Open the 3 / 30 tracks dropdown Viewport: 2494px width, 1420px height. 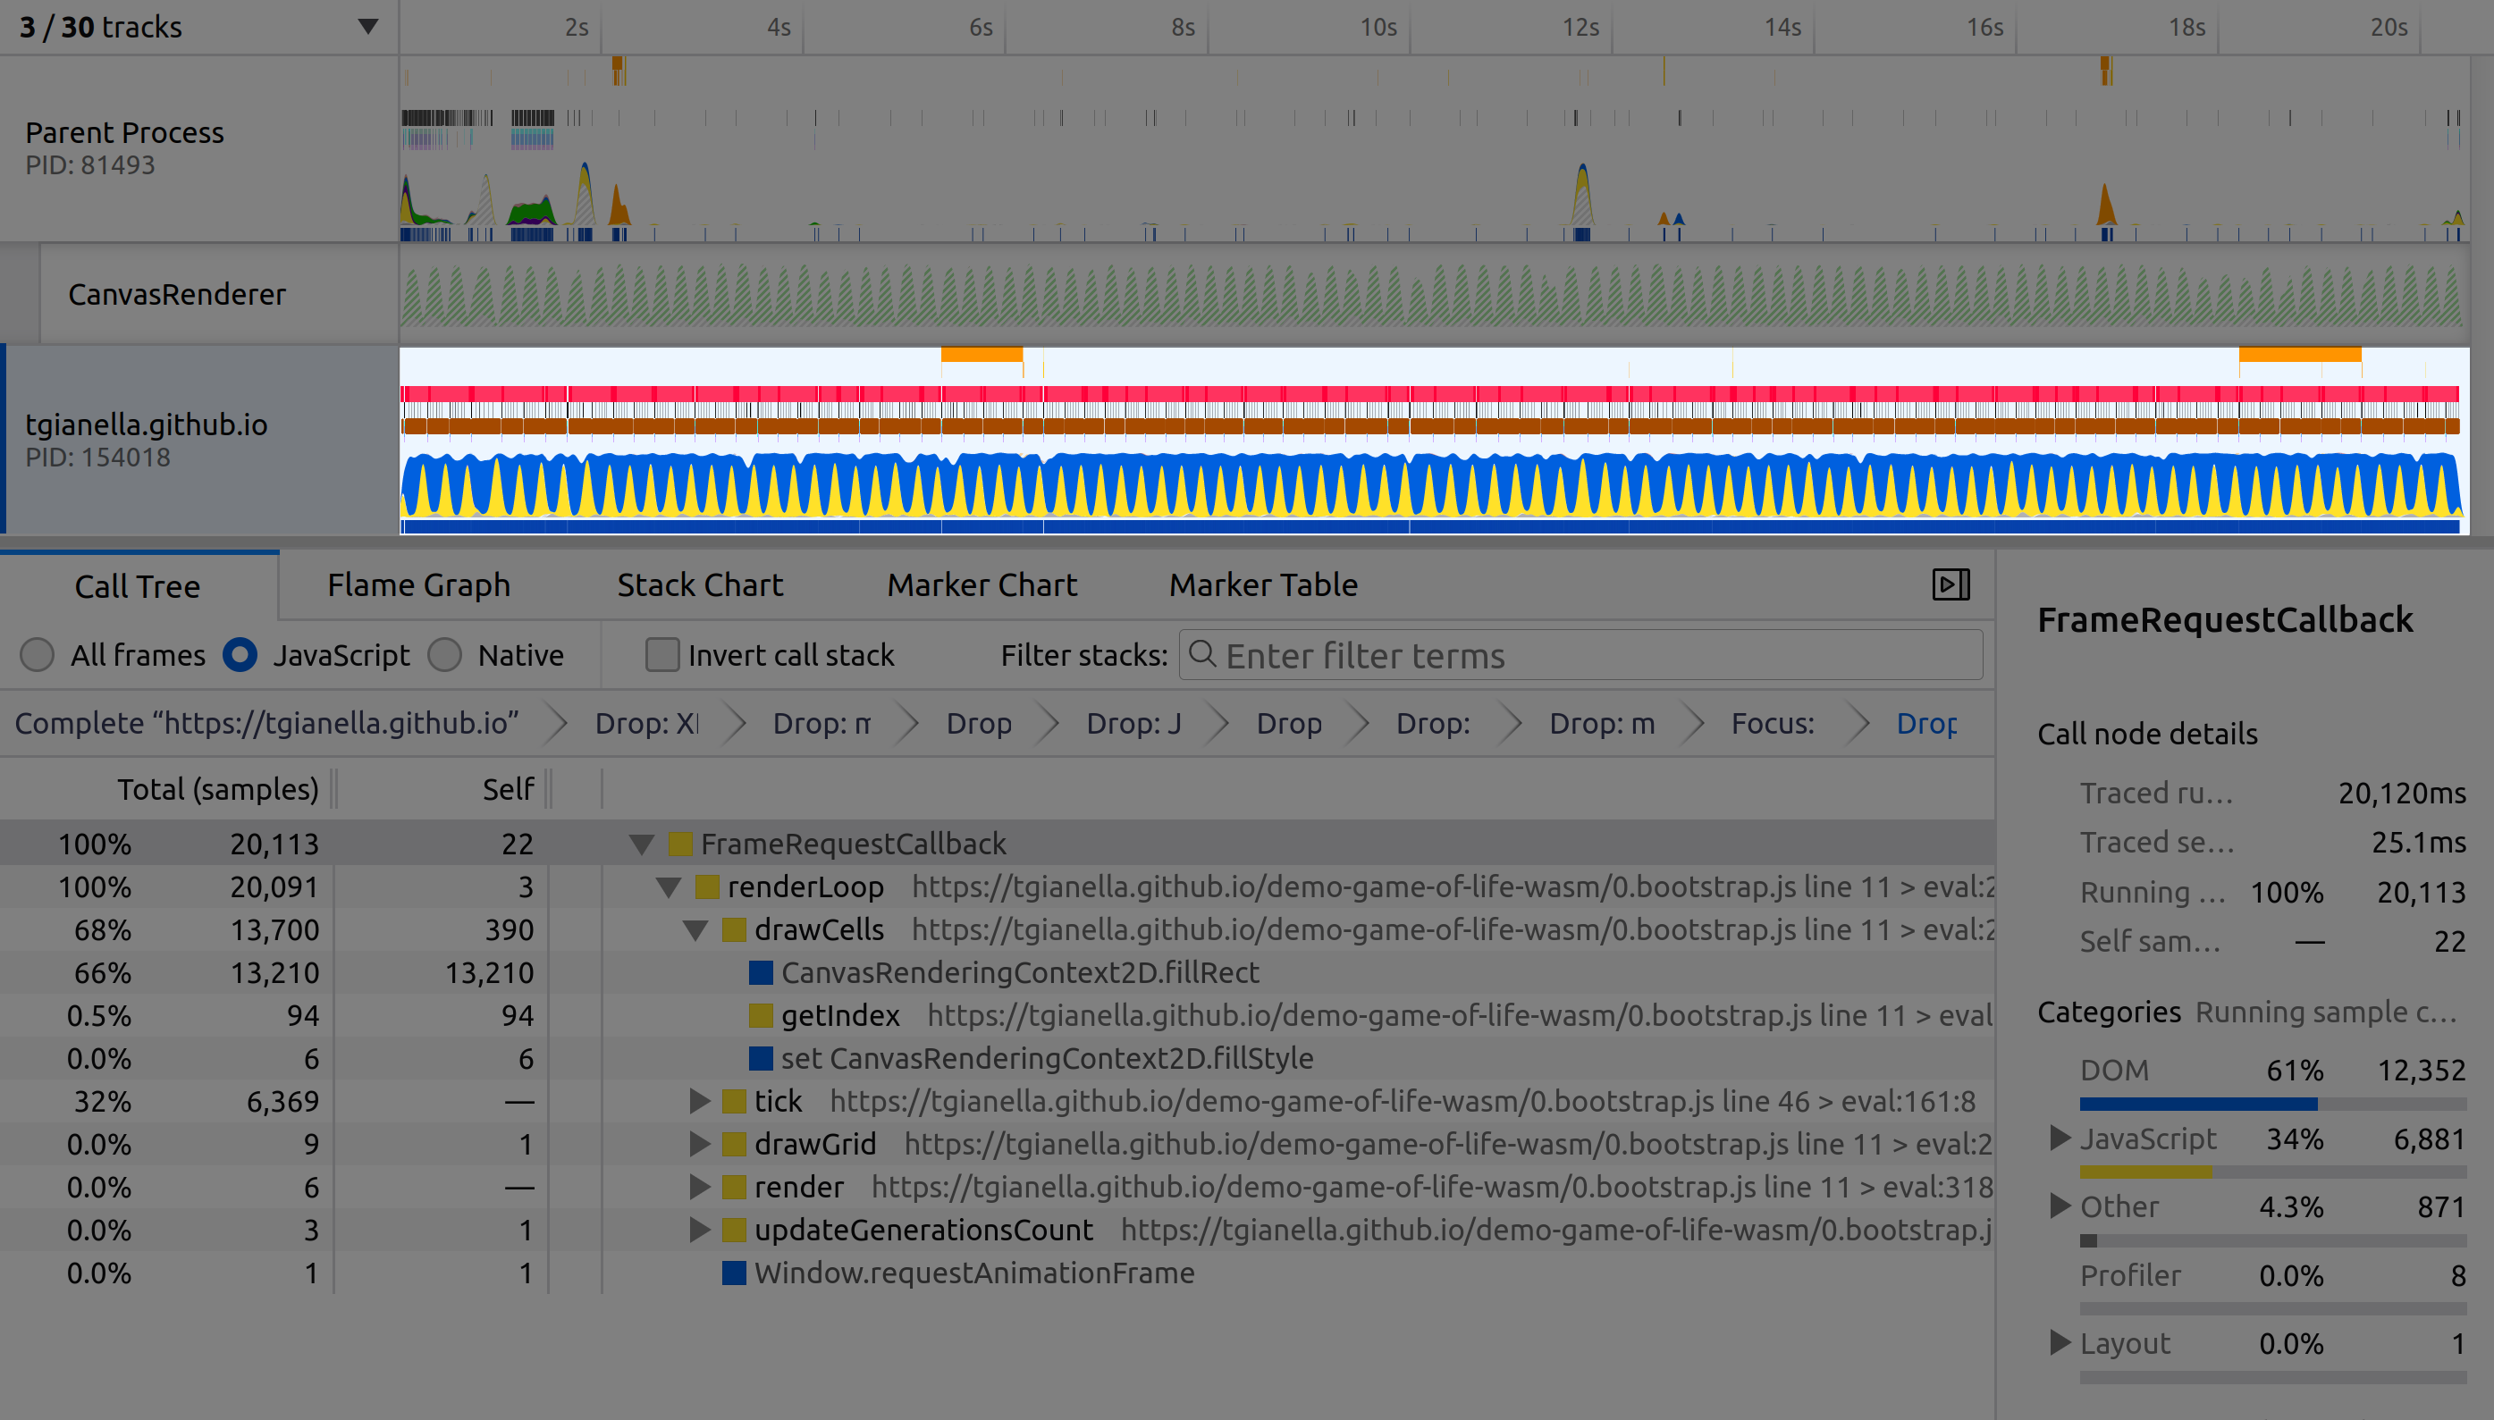click(x=367, y=26)
